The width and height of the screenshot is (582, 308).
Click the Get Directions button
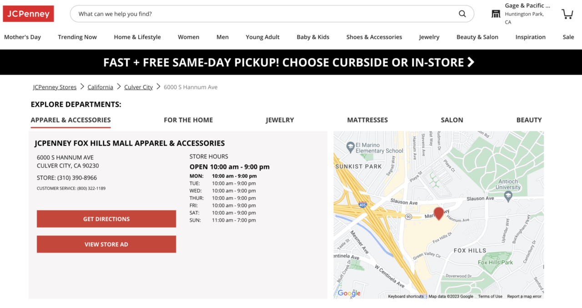[106, 219]
